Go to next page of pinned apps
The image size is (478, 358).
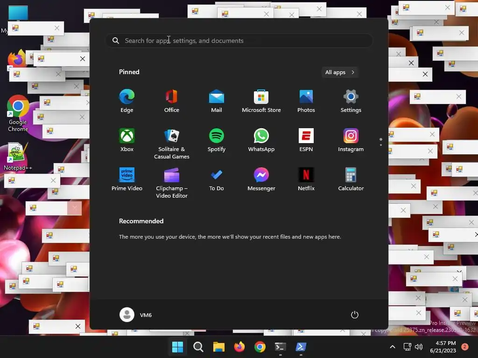[381, 145]
